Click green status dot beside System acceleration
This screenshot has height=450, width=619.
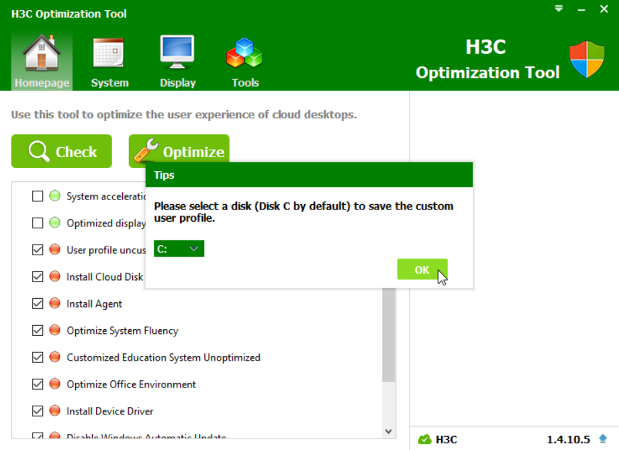(x=55, y=195)
